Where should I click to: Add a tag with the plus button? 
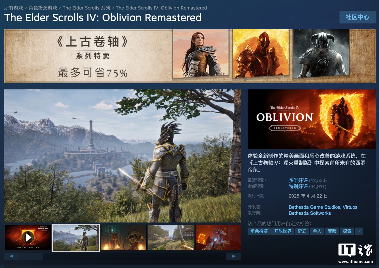click(x=359, y=231)
